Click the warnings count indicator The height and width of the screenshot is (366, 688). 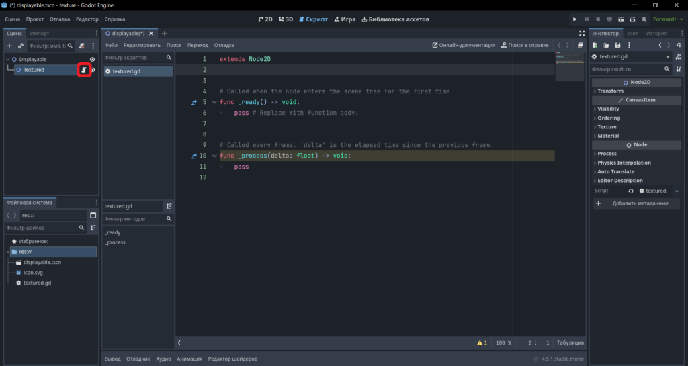click(482, 342)
